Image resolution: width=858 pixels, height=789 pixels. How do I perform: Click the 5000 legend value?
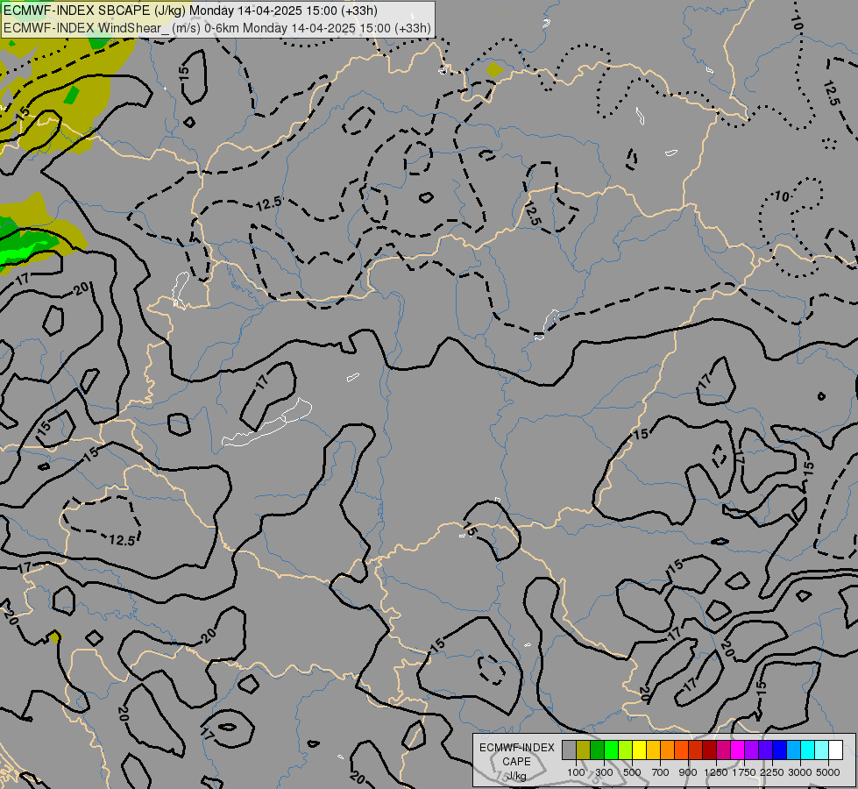coord(828,772)
